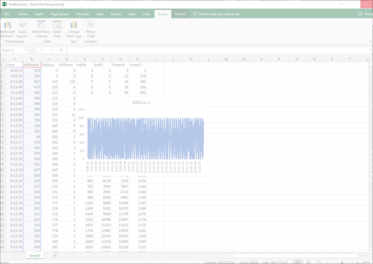Screen dimensions: 373x264
Task: Switch to the Formulas tab
Action: pos(82,14)
